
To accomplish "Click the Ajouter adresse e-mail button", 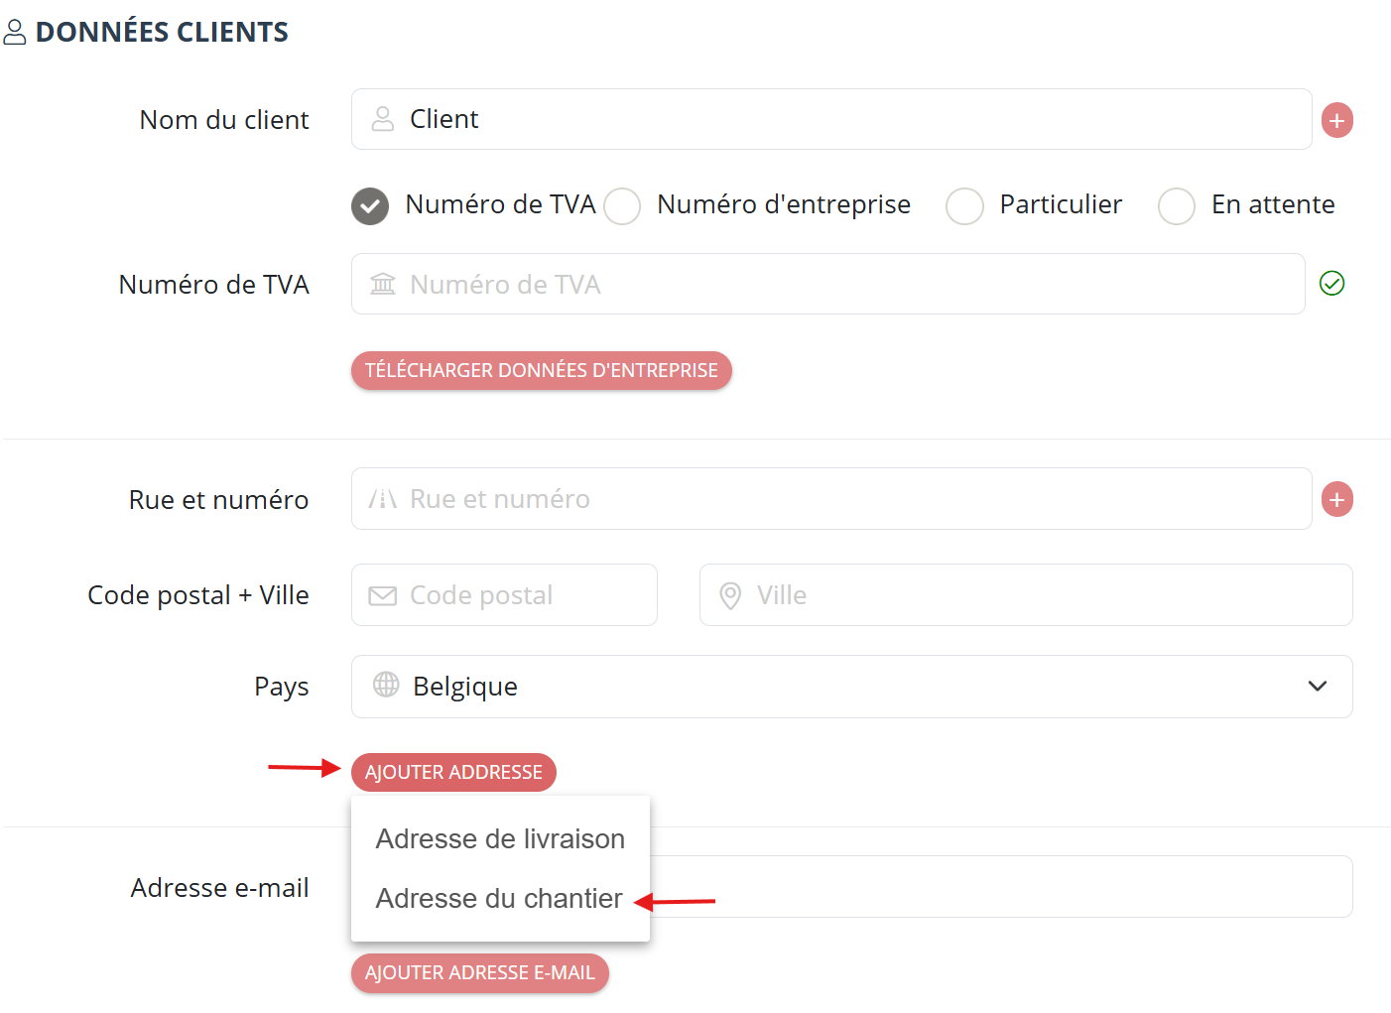I will [480, 972].
